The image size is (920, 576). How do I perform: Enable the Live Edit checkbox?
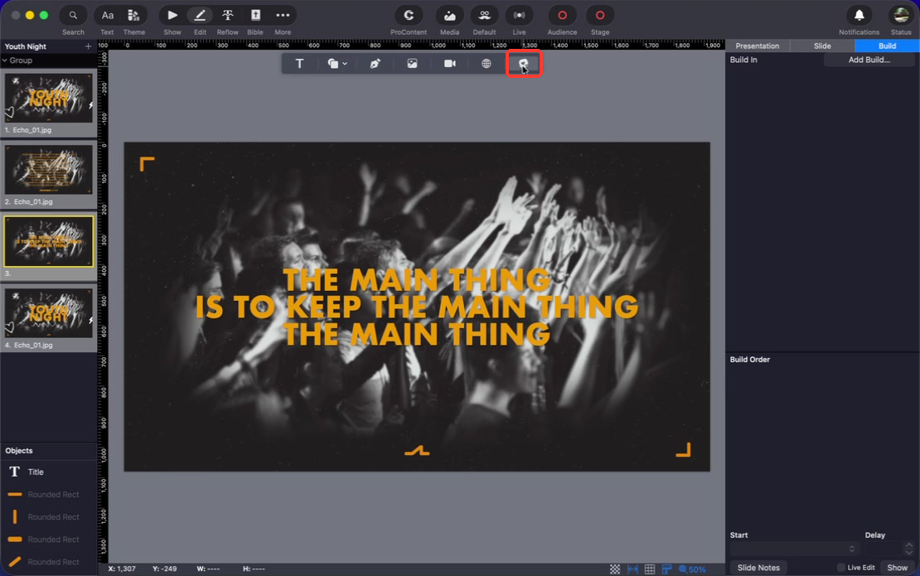point(840,567)
